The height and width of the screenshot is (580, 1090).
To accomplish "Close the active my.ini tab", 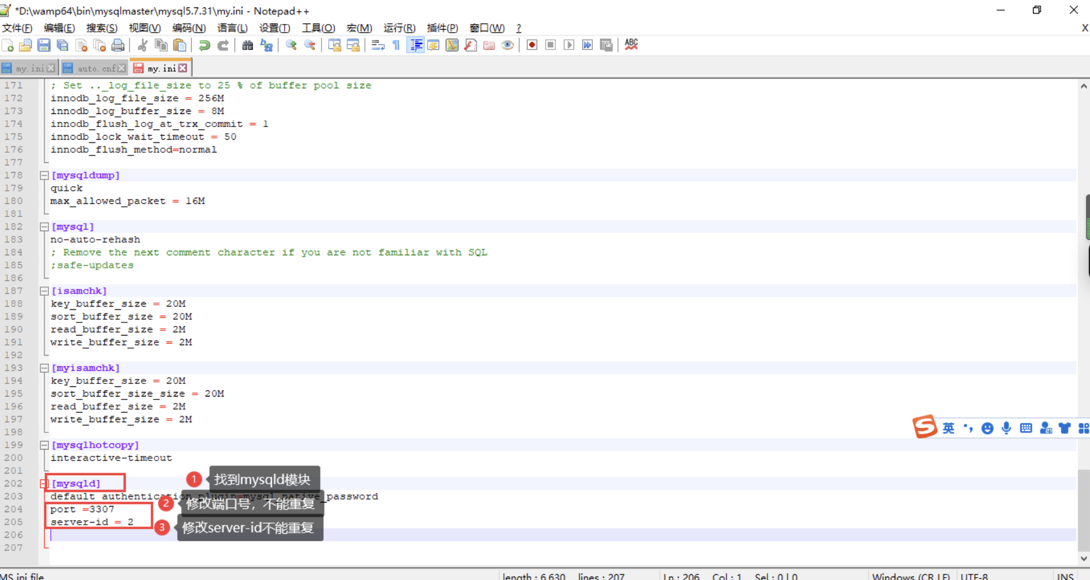I will tap(182, 68).
